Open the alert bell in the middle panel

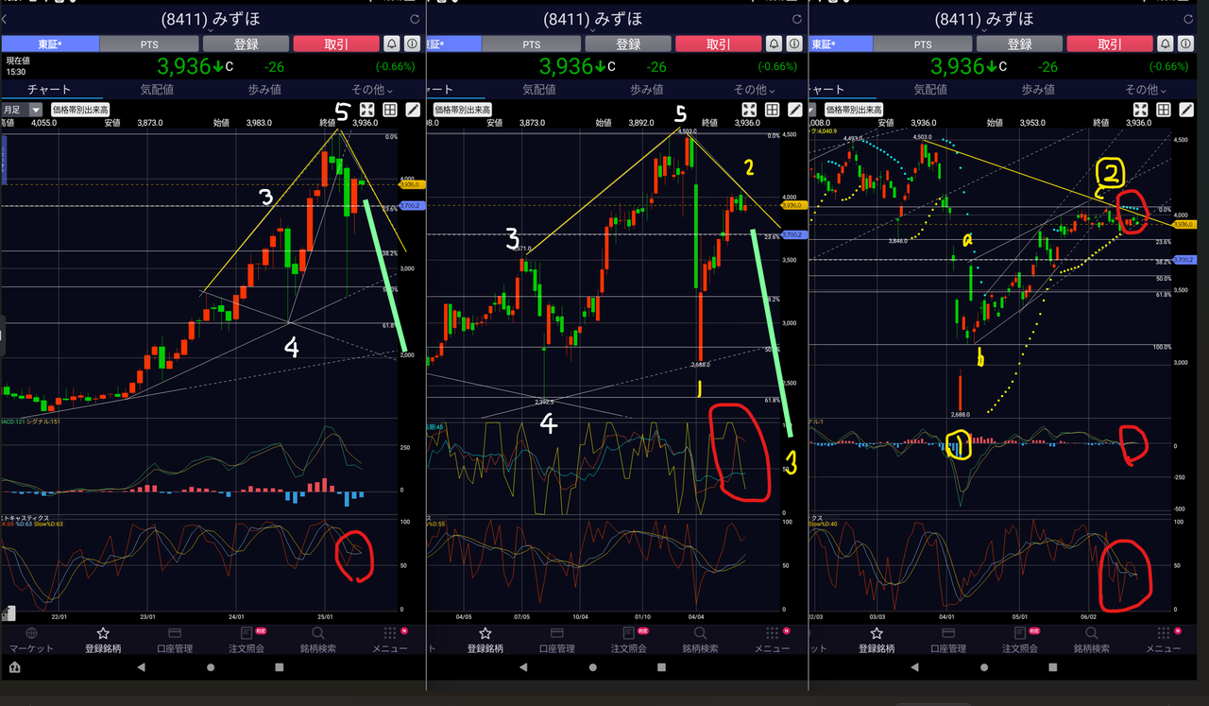tap(773, 43)
